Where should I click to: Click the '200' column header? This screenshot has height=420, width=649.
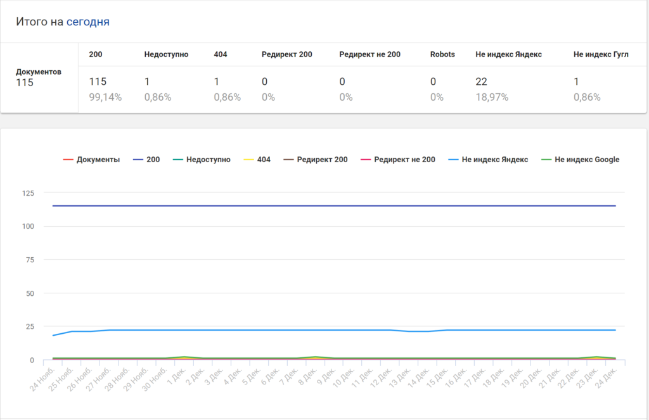tap(96, 54)
